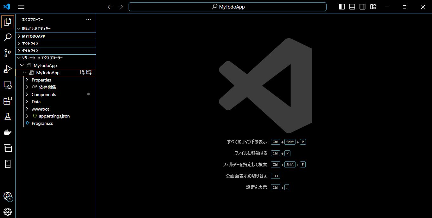Open the Settings gear icon
Screen dimensions: 432x218
[7, 211]
